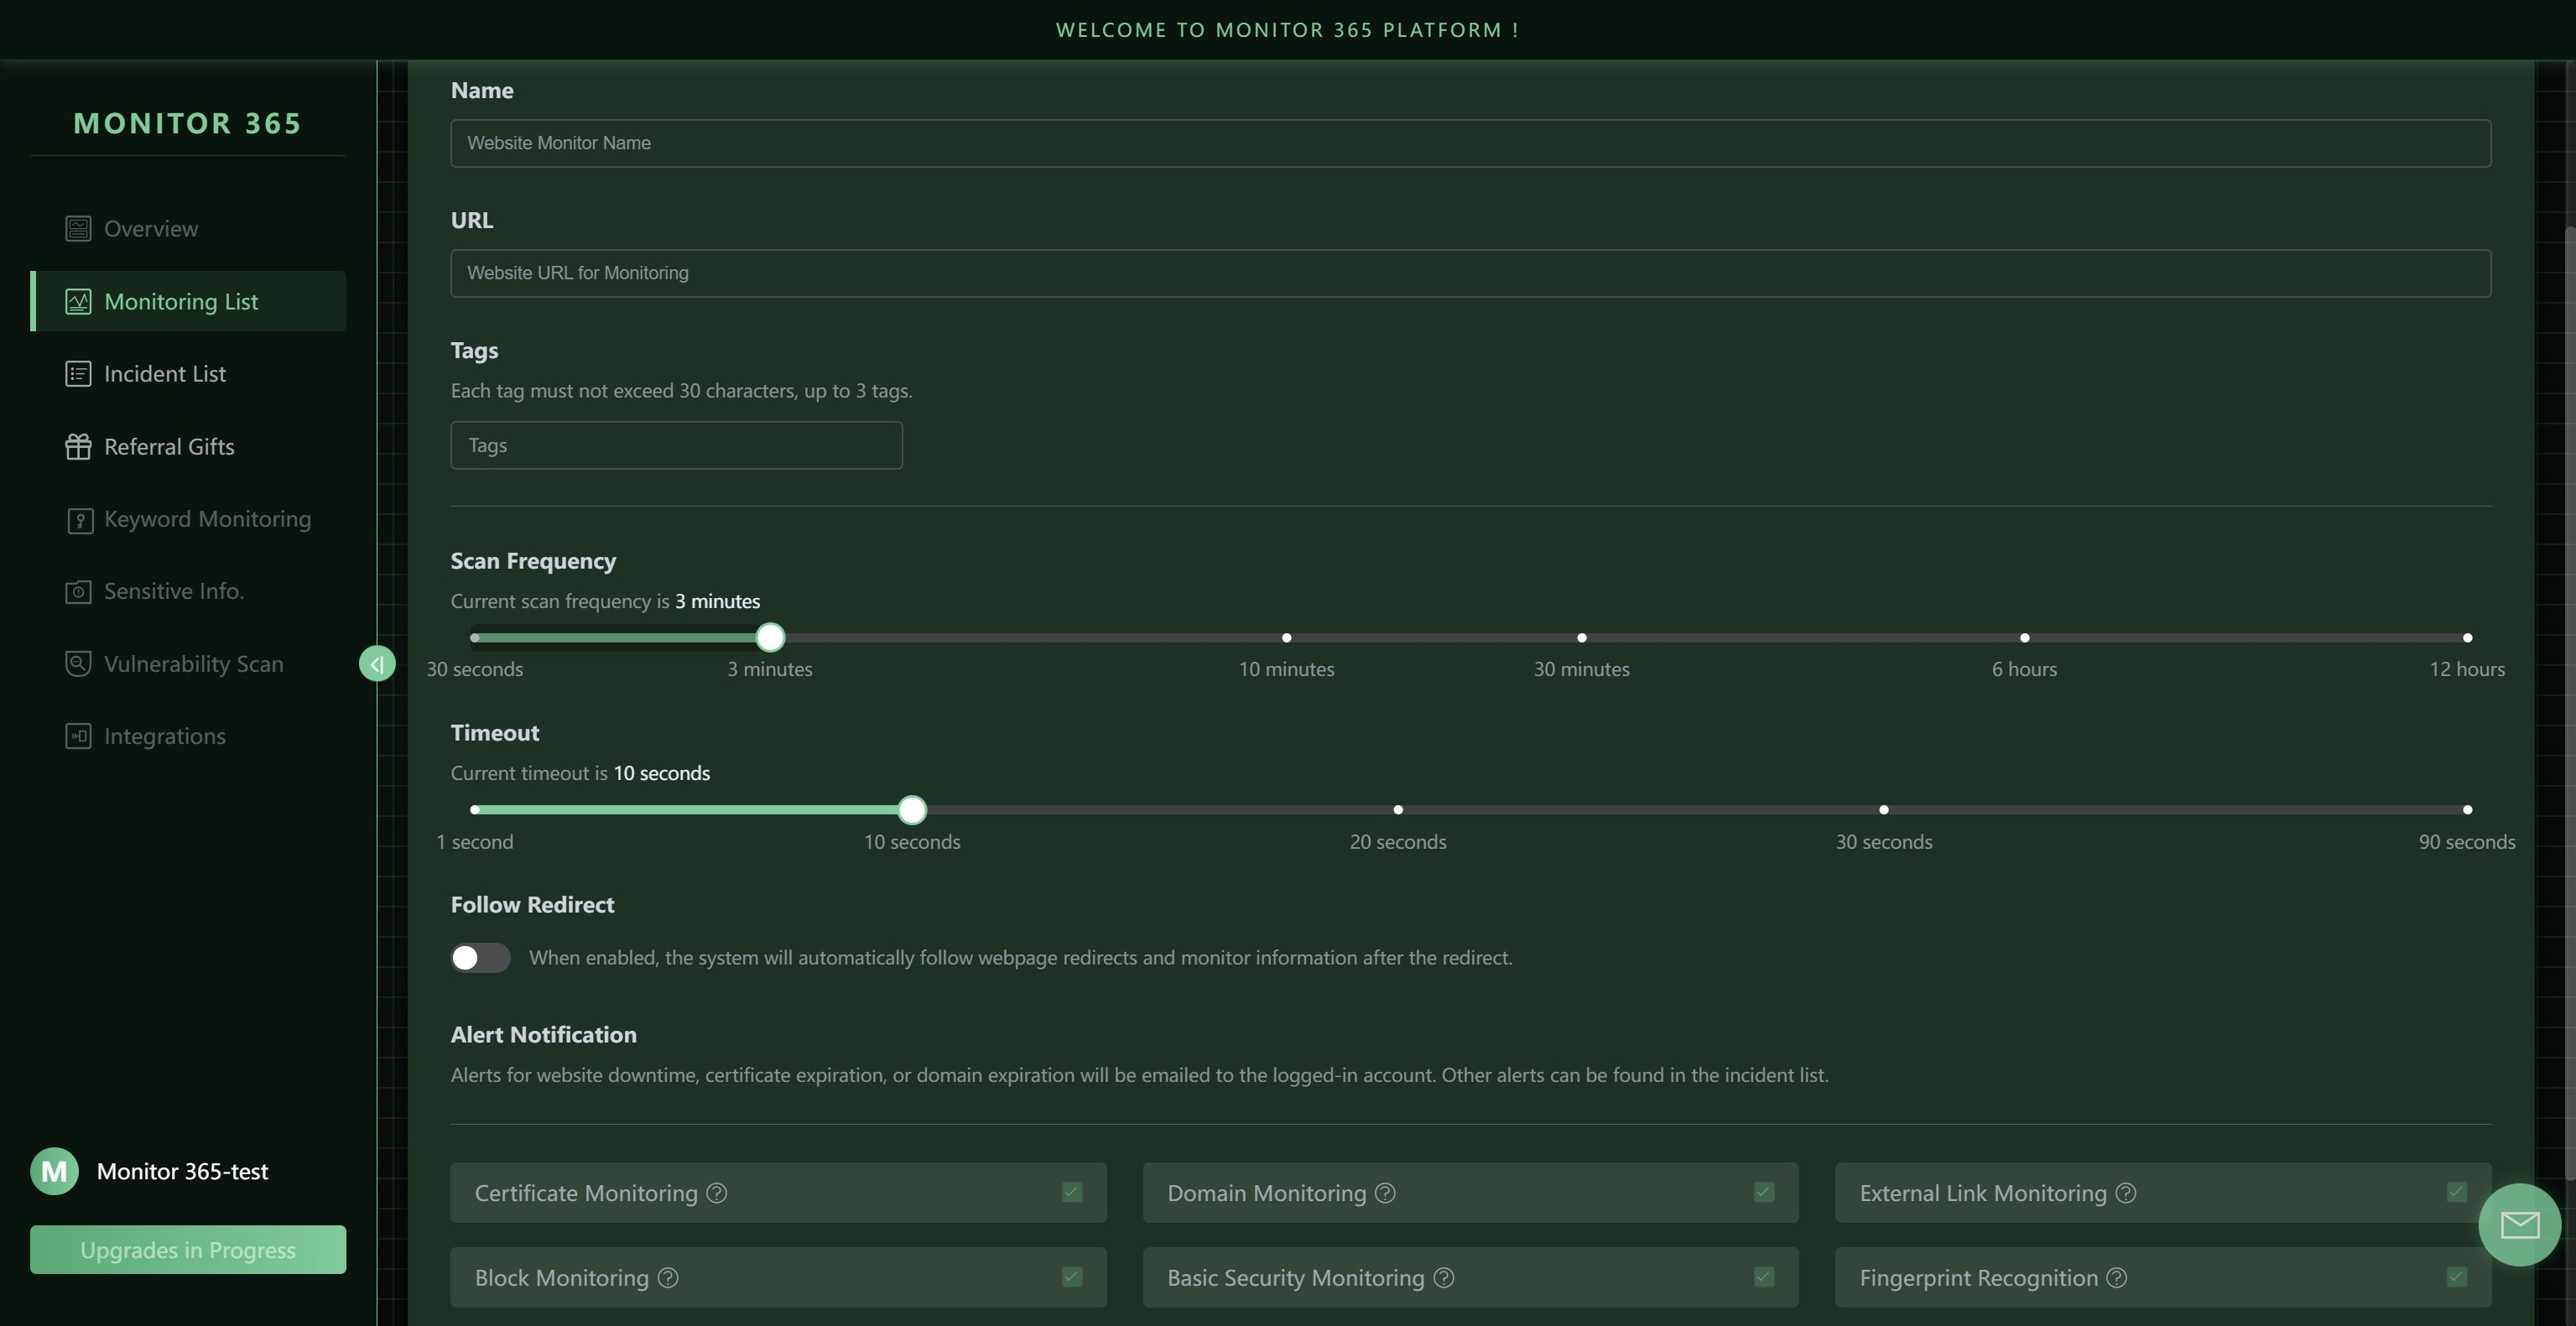Show help for Block Monitoring
Image resolution: width=2576 pixels, height=1326 pixels.
pyautogui.click(x=668, y=1278)
